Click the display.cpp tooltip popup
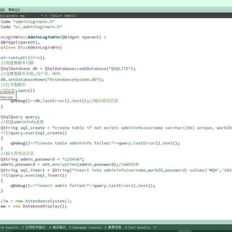The width and height of the screenshot is (232, 232). [8, 95]
